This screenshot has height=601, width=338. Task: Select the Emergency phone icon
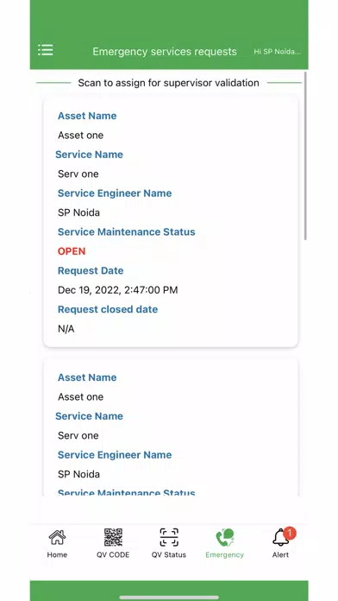click(225, 537)
